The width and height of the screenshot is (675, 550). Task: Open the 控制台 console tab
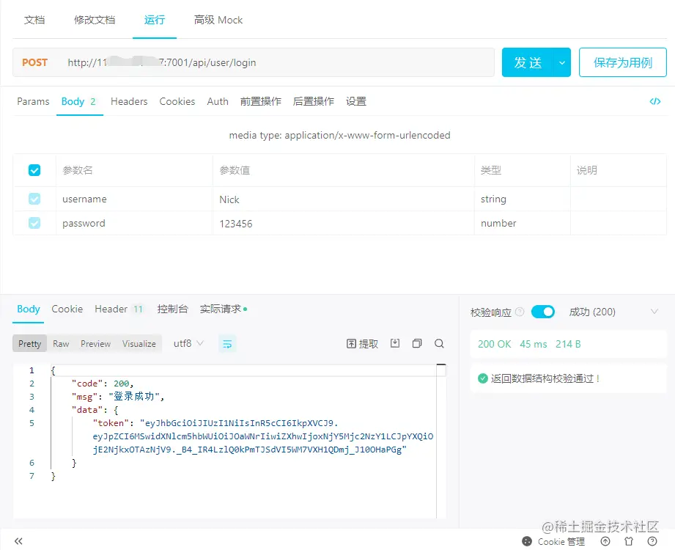pyautogui.click(x=173, y=309)
